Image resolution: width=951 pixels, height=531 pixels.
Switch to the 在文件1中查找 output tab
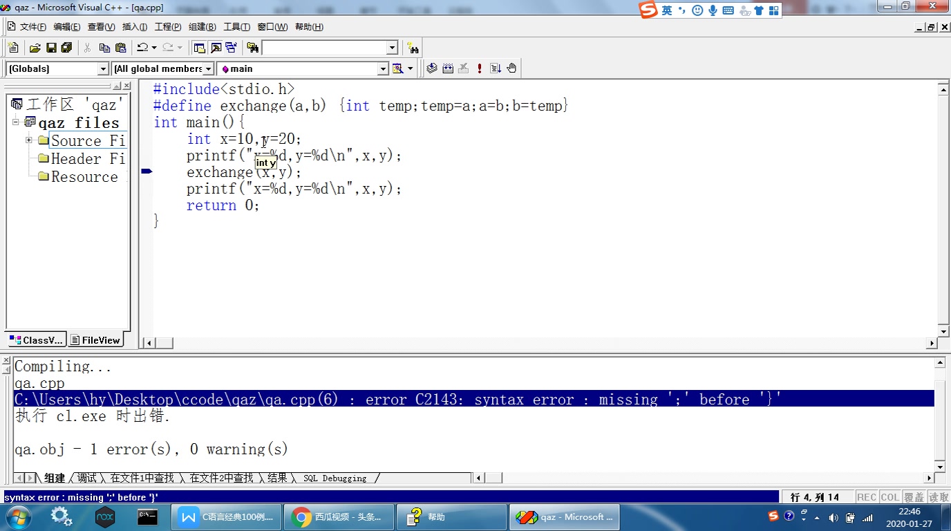(142, 478)
